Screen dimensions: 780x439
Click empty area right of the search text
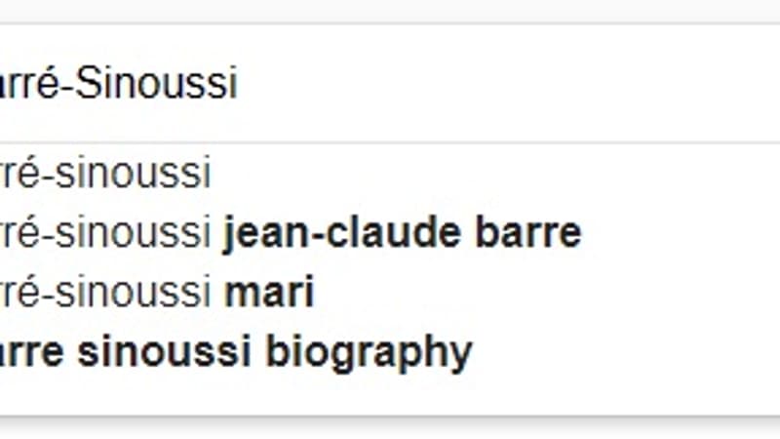(507, 83)
